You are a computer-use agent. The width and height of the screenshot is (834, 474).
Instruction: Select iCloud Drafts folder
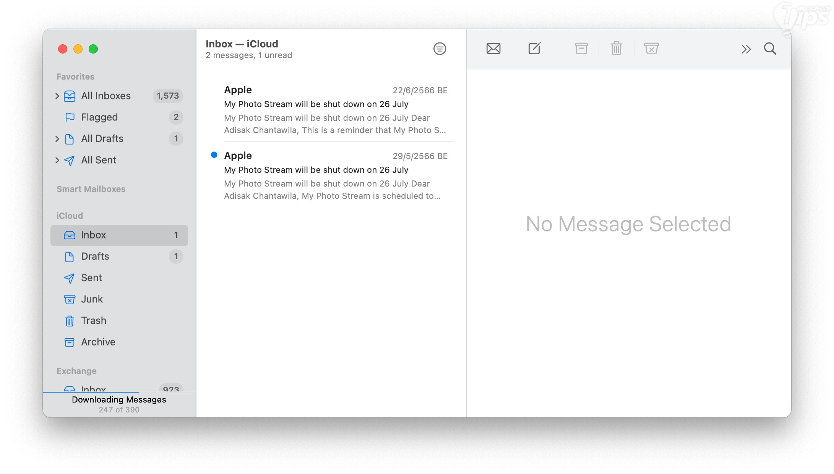(x=95, y=256)
